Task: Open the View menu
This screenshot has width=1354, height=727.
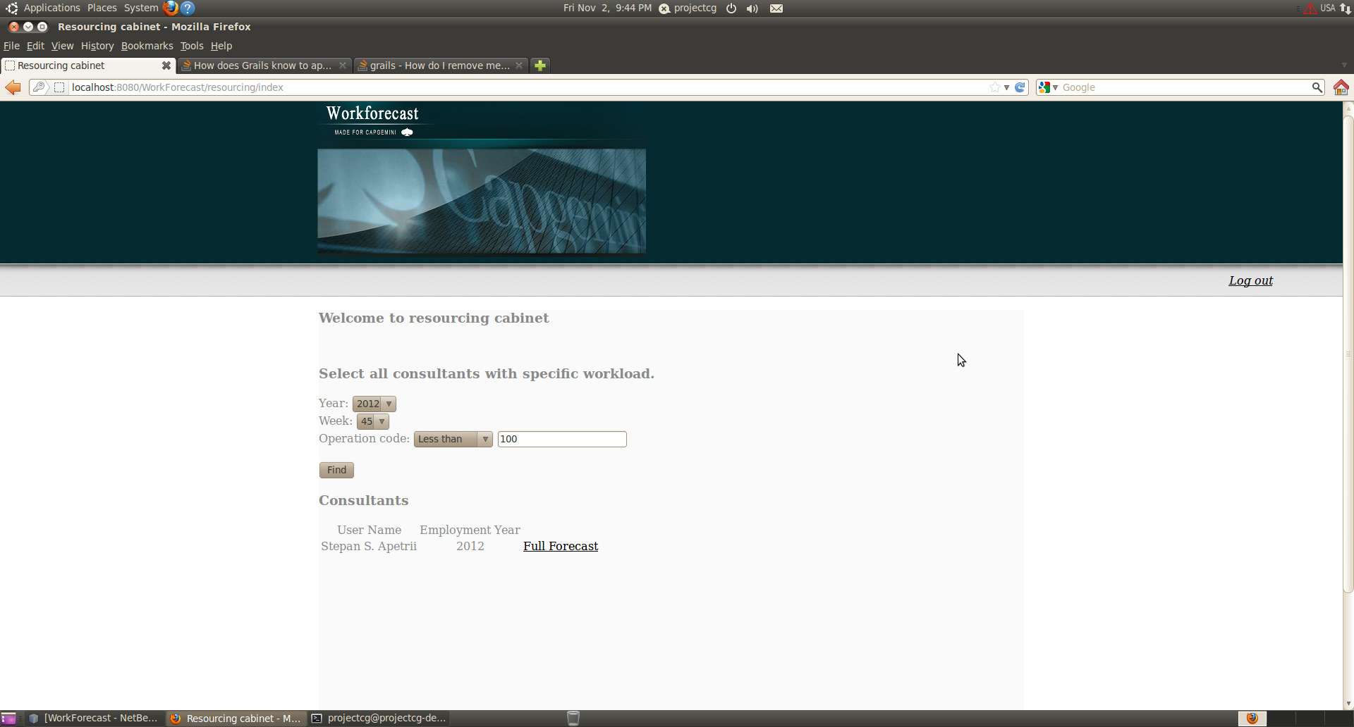Action: coord(62,46)
